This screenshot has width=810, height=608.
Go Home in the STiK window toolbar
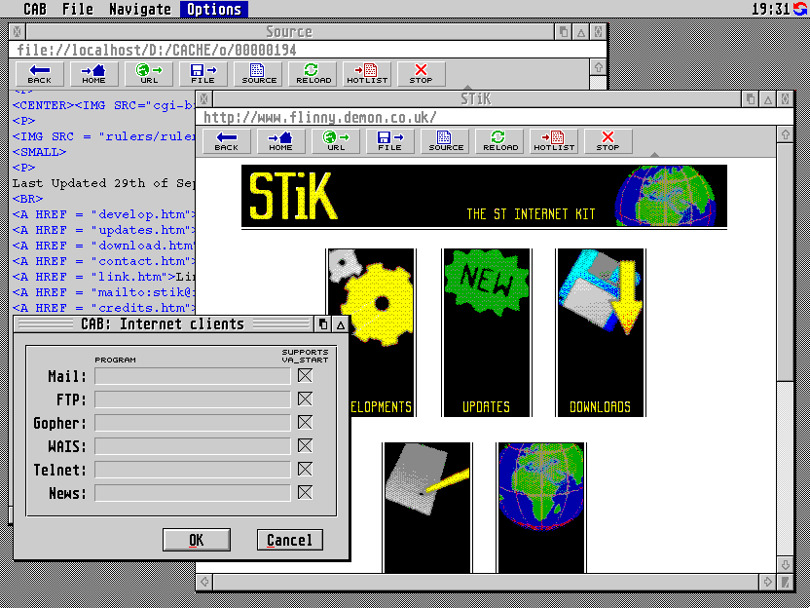click(x=281, y=141)
